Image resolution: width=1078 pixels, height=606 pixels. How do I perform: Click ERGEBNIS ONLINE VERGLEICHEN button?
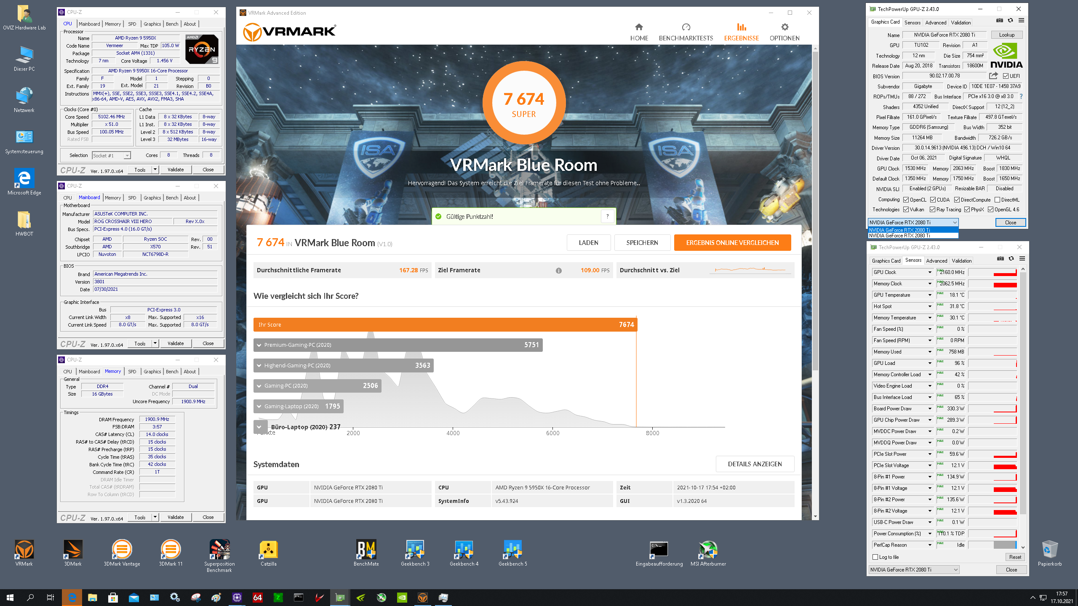pyautogui.click(x=732, y=243)
